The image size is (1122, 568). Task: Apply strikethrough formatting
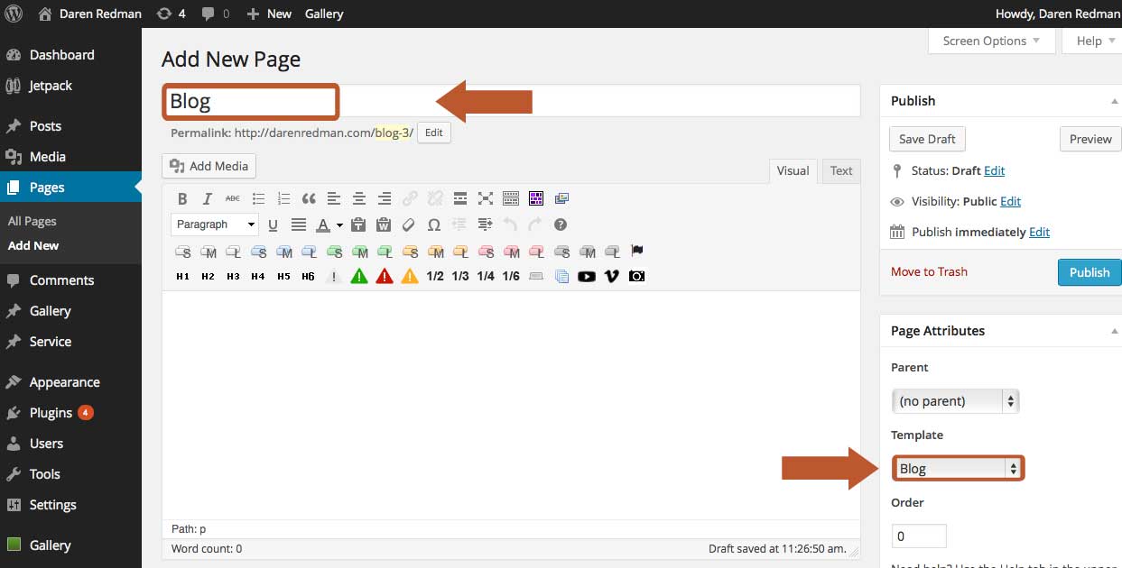click(x=233, y=198)
